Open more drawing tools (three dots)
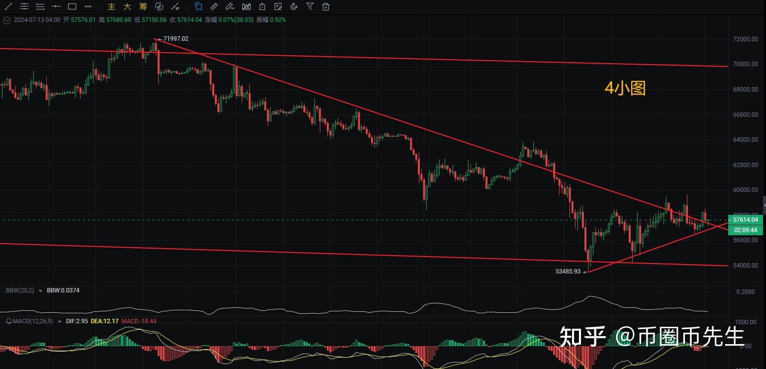Viewport: 766px width, 369px height. (x=88, y=6)
